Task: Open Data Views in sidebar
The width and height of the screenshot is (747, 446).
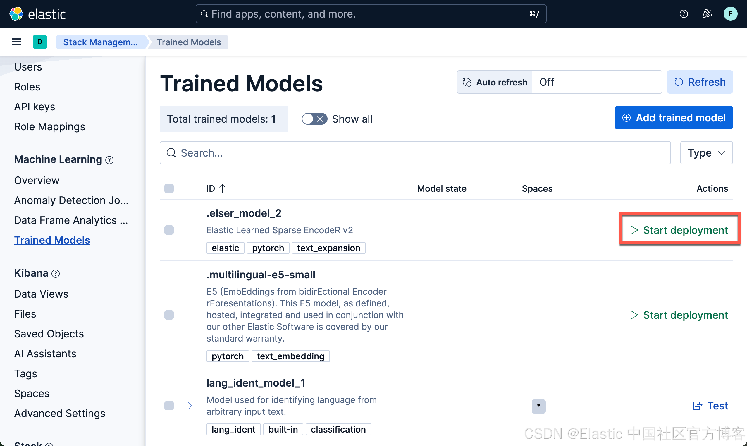Action: click(x=41, y=294)
